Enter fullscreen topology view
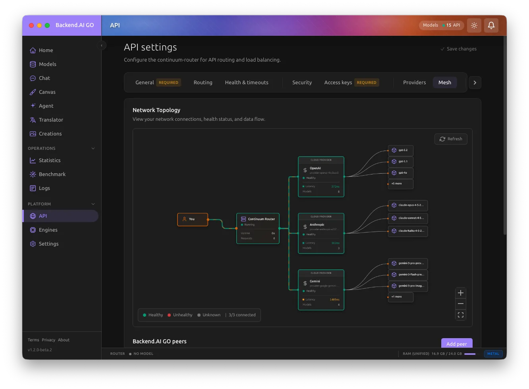Image resolution: width=529 pixels, height=389 pixels. tap(461, 315)
